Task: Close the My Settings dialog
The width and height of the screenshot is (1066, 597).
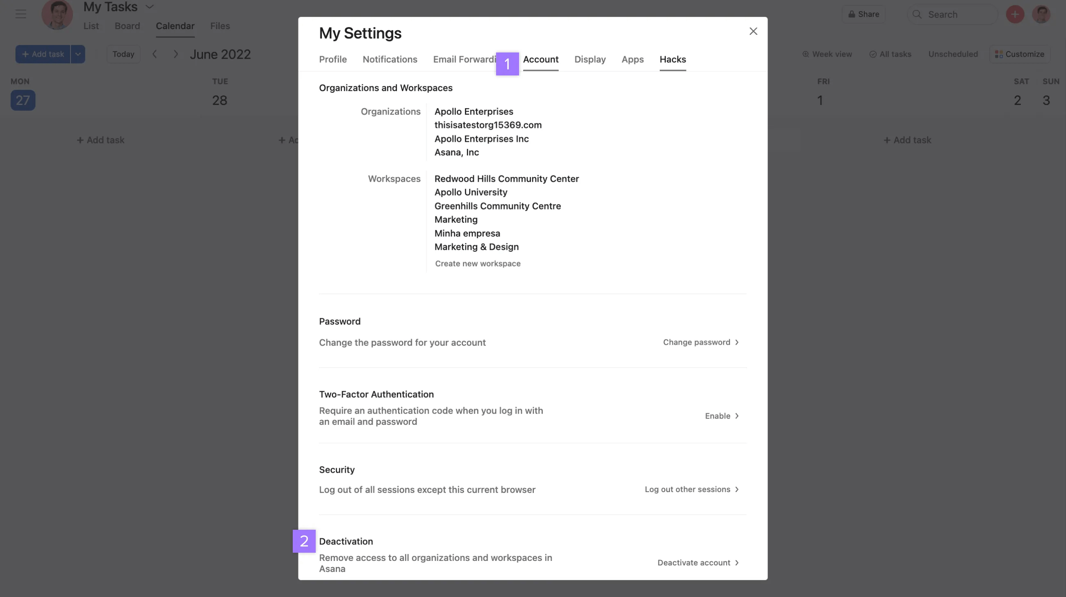Action: tap(753, 32)
